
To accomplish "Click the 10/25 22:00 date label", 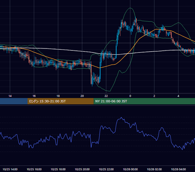I will [106, 169].
